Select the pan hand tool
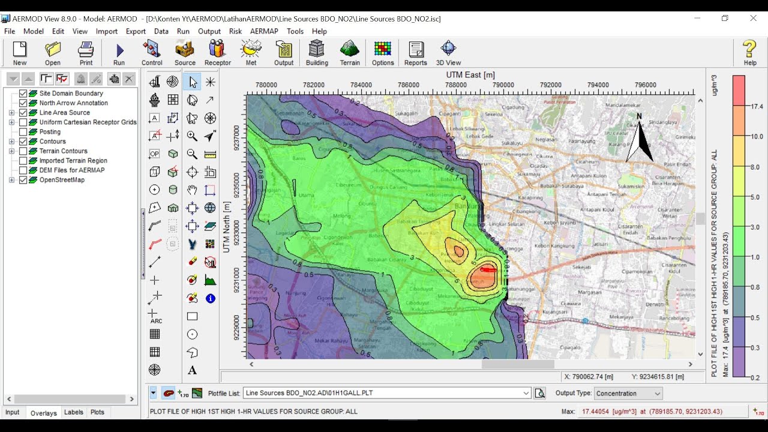Viewport: 768px width, 432px height. pos(192,190)
